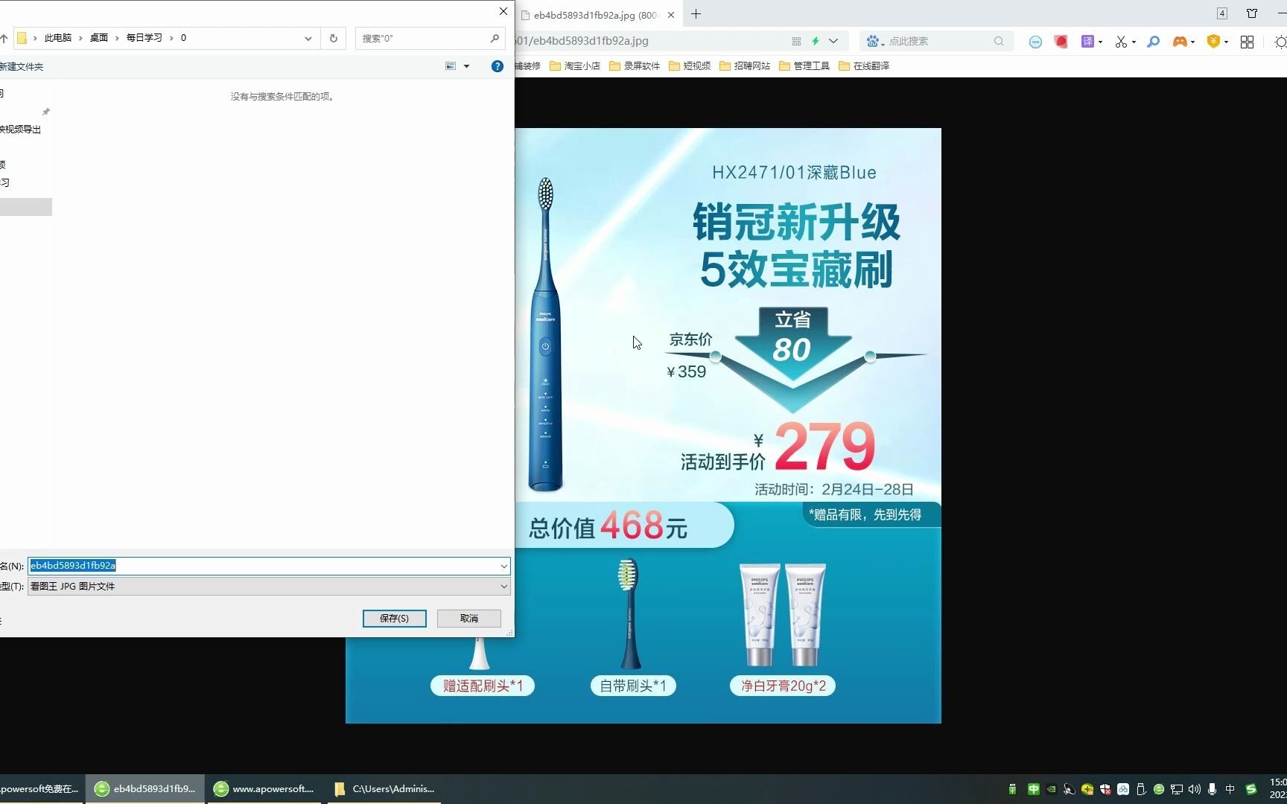This screenshot has height=804, width=1287.
Task: Open C:\Users\Adminis... explorer taskbar item
Action: coord(384,789)
